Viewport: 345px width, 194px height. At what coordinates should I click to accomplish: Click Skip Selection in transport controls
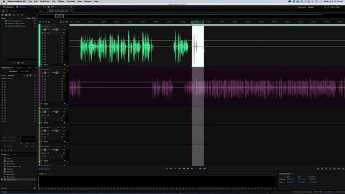point(205,169)
